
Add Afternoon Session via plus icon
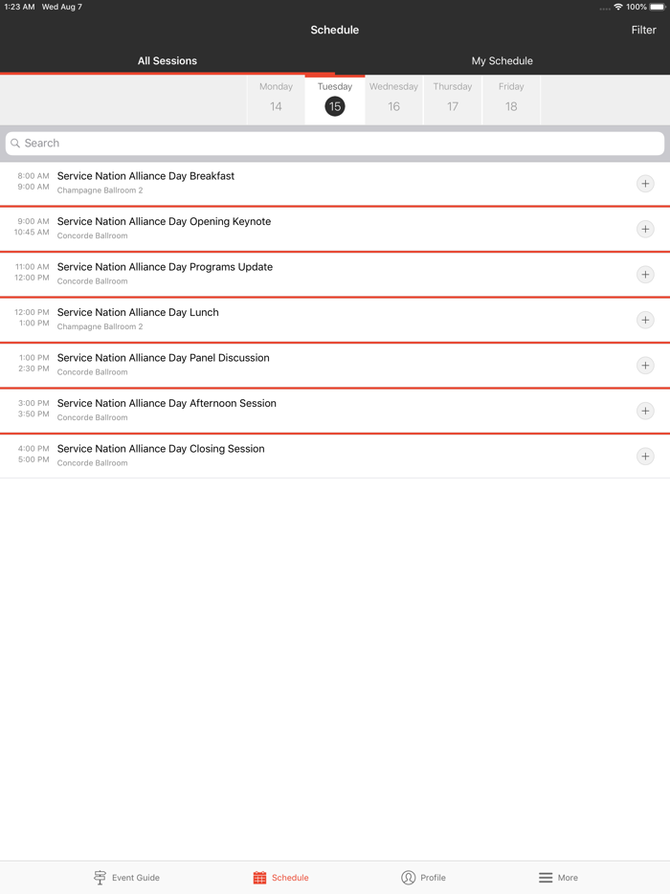point(645,411)
